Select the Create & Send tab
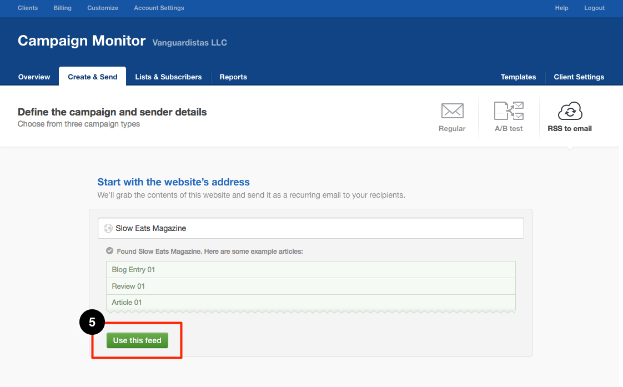This screenshot has height=387, width=623. 93,77
